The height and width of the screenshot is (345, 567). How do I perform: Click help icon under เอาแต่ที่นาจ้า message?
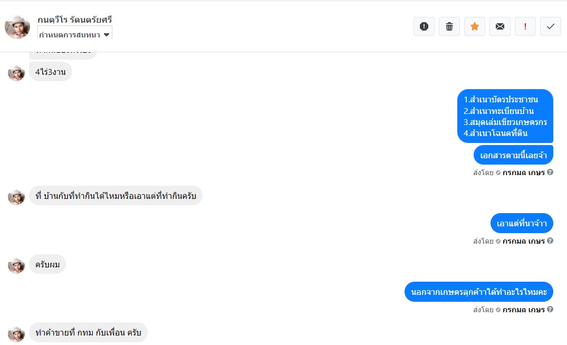tap(550, 241)
